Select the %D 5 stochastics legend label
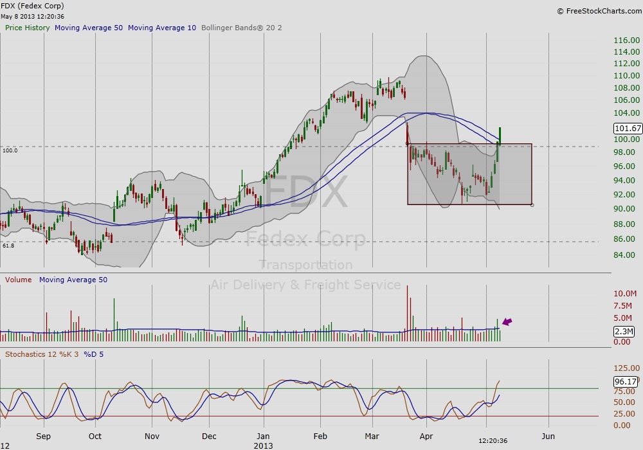643x450 pixels. [x=93, y=354]
